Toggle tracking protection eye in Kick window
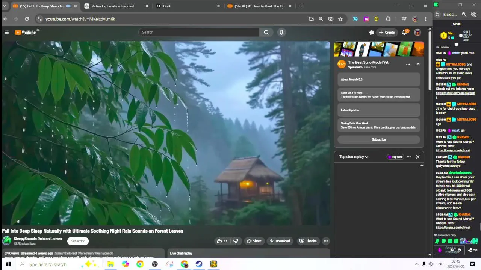 474,14
